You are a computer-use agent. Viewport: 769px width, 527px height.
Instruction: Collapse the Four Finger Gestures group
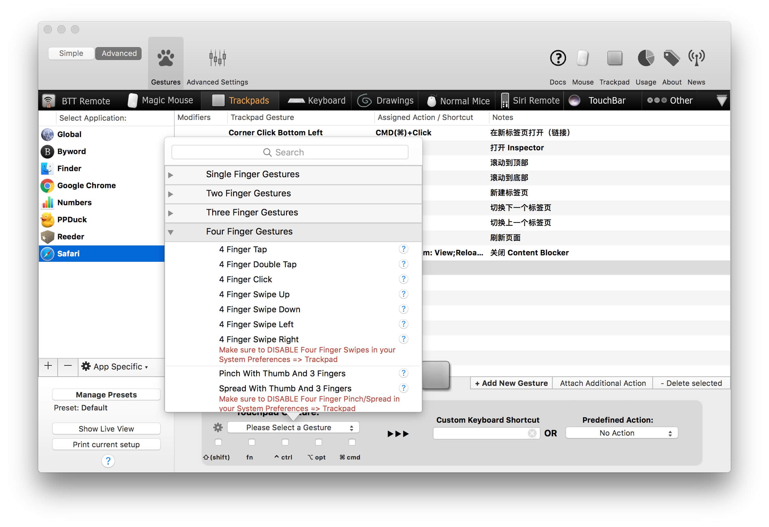pos(171,232)
